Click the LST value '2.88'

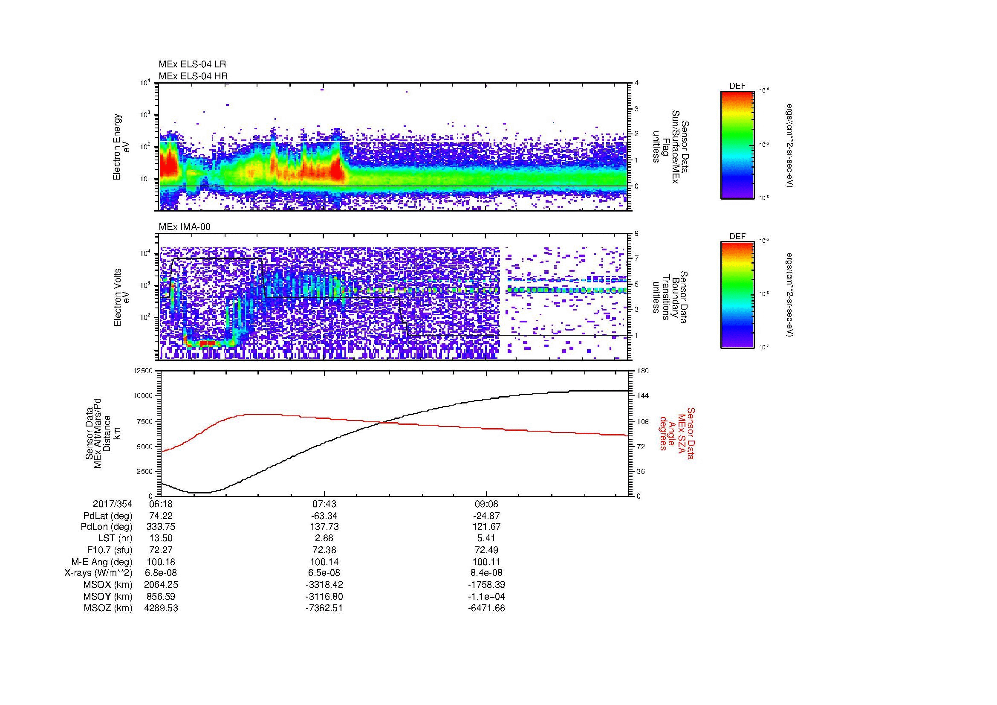(x=324, y=538)
